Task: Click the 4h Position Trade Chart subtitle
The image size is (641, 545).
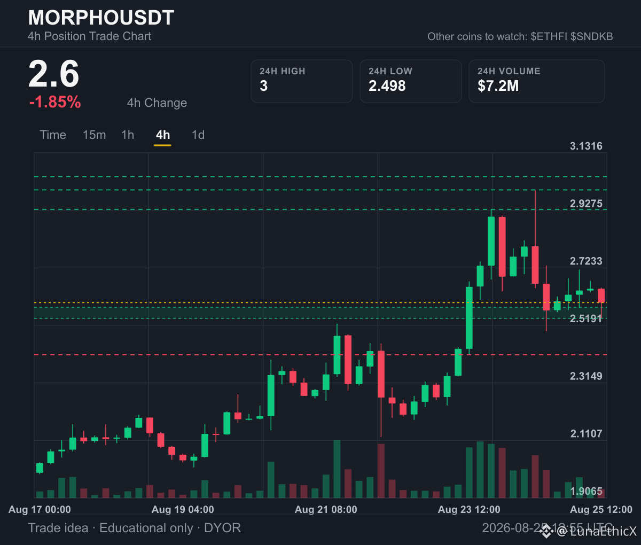Action: [90, 36]
